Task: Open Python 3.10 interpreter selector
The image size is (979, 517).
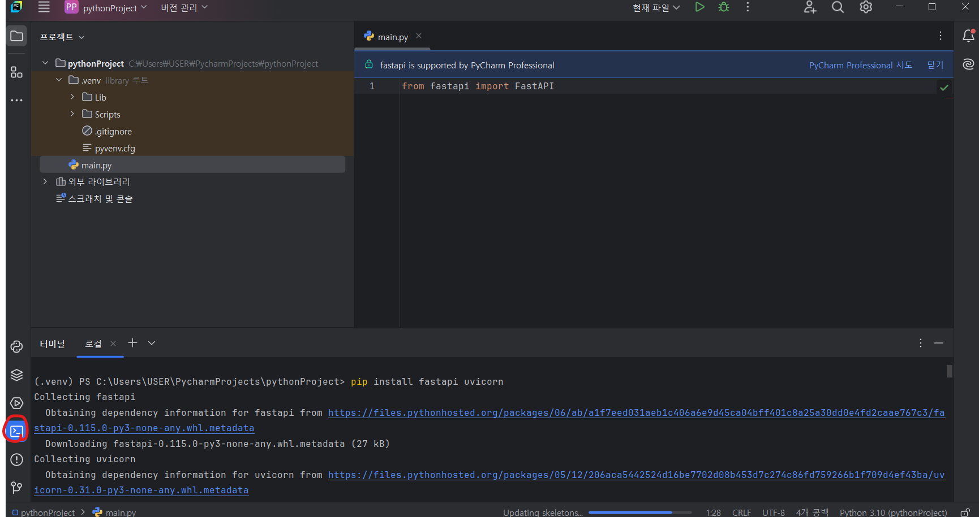Action: (893, 512)
